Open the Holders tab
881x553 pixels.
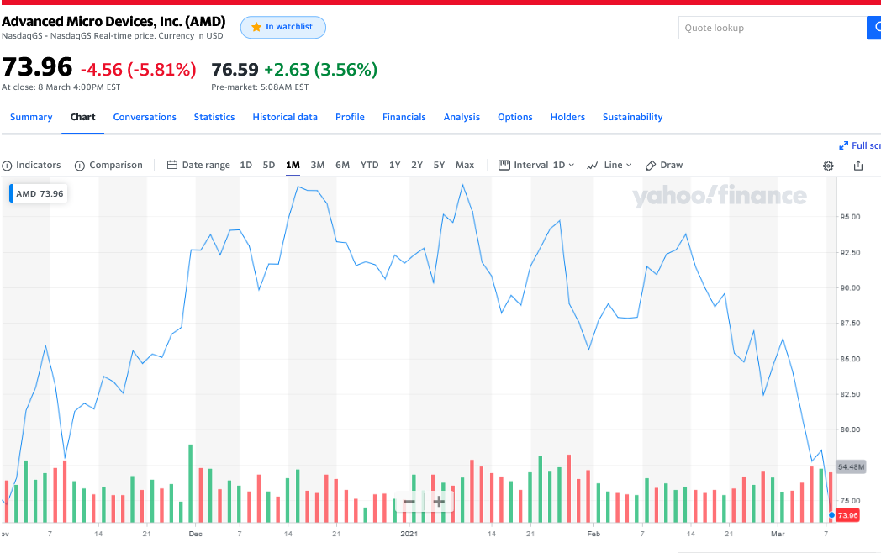click(x=567, y=117)
